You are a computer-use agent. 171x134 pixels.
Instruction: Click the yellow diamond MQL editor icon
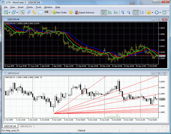(x=71, y=12)
